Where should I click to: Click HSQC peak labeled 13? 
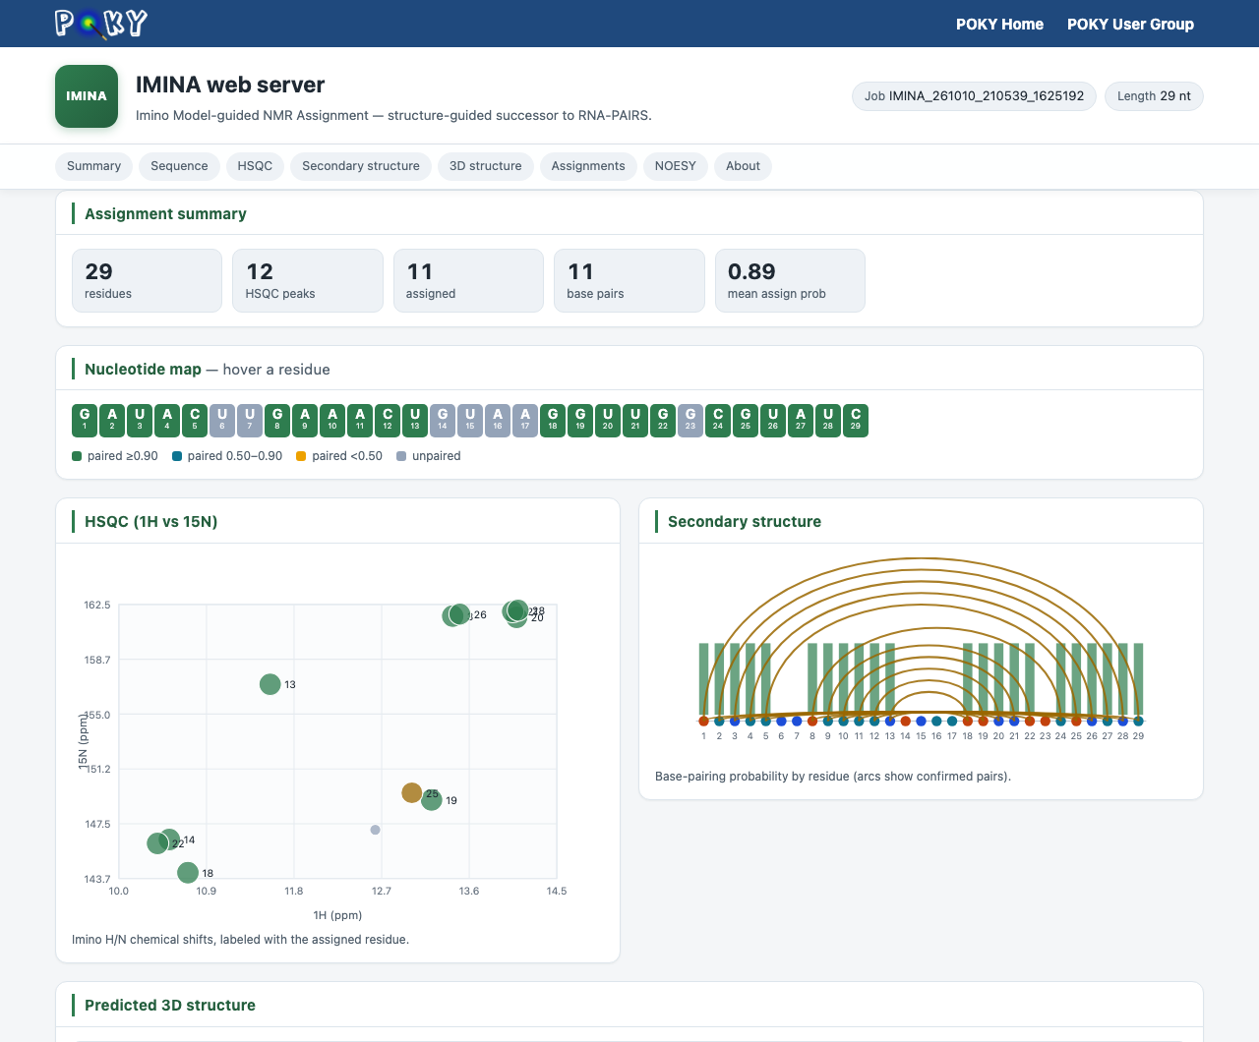(270, 684)
